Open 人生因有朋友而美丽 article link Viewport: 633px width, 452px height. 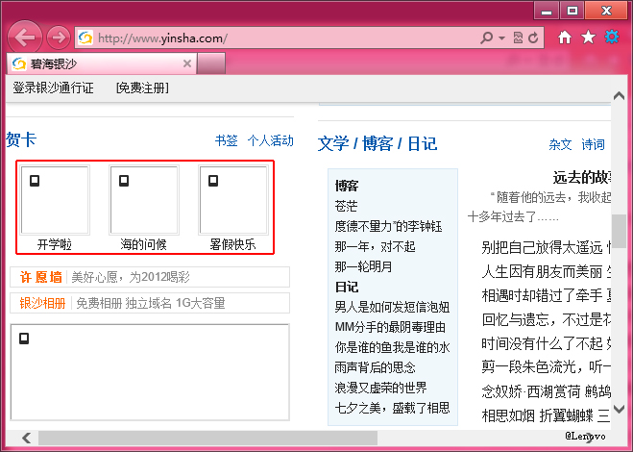point(542,272)
